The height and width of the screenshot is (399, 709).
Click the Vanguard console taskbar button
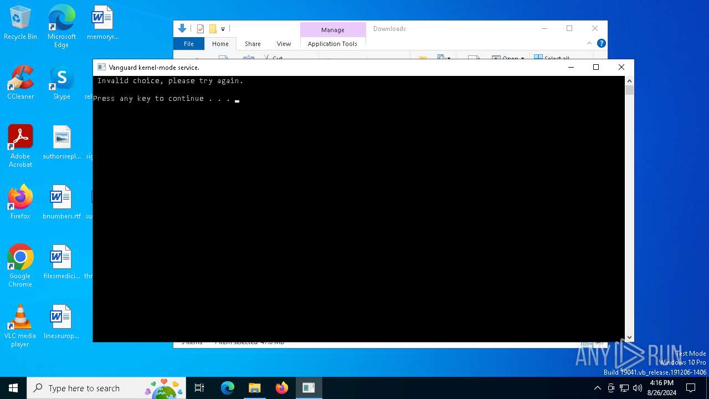click(x=309, y=388)
